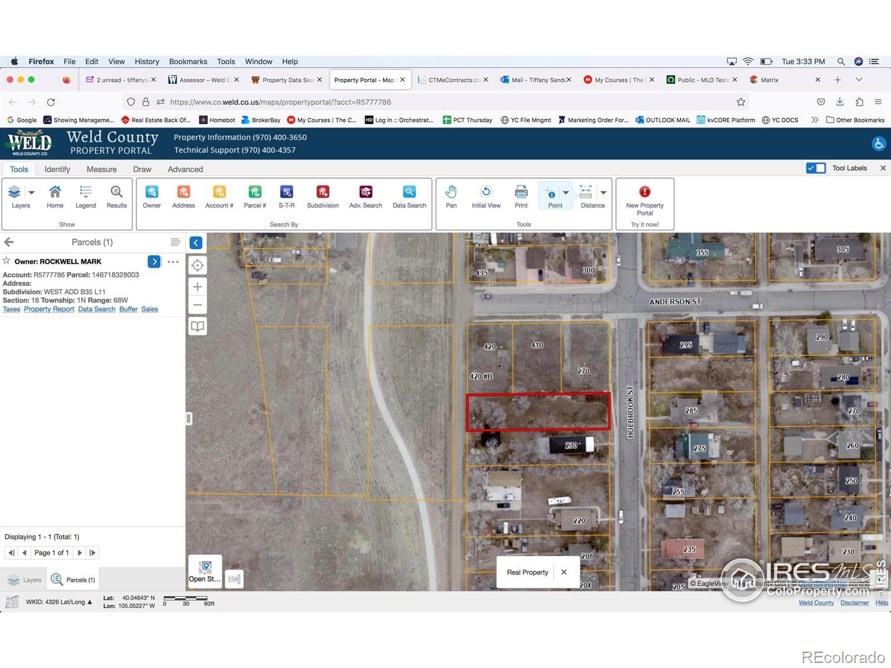Click the Print map icon
Image resolution: width=891 pixels, height=668 pixels.
[x=521, y=197]
